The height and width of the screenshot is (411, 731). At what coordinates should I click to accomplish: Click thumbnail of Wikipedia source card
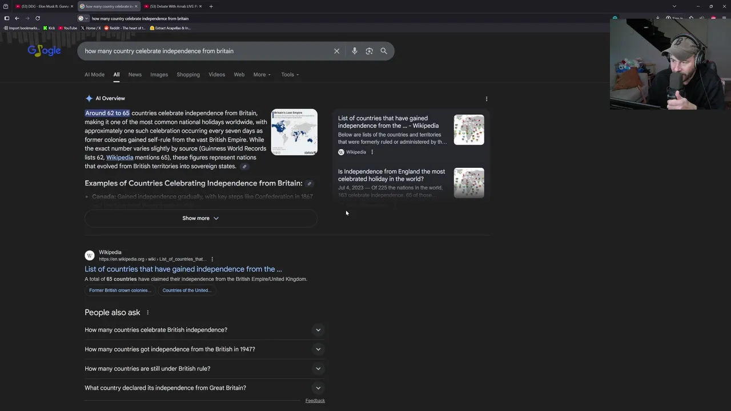pos(469,130)
